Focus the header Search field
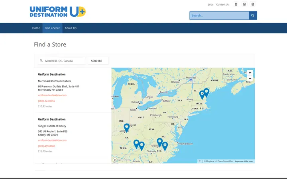The width and height of the screenshot is (287, 179). 219,16
